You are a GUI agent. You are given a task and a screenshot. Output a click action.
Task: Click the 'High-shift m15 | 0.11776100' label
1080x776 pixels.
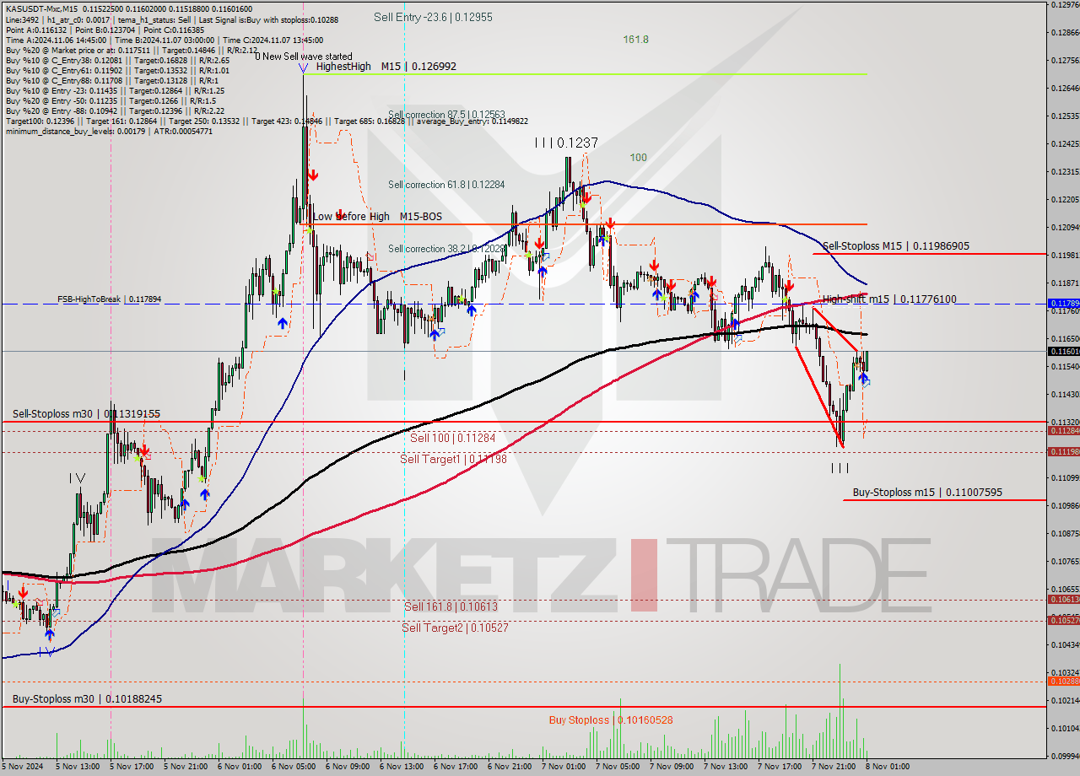tap(889, 299)
